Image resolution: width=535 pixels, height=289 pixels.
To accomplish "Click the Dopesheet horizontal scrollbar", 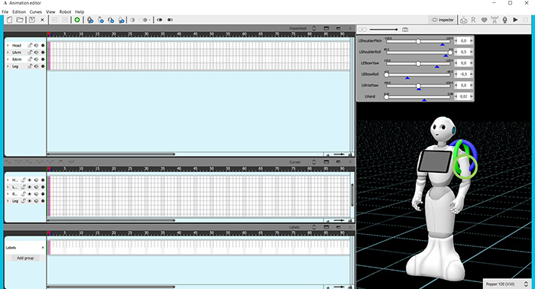I will 112,154.
